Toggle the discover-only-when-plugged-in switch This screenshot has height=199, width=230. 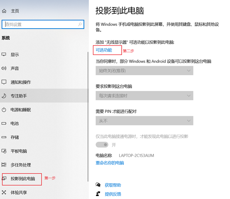pyautogui.click(x=102, y=145)
